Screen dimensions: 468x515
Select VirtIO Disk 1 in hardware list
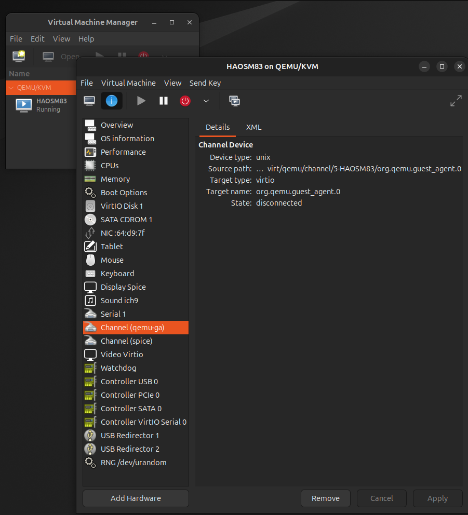point(122,206)
